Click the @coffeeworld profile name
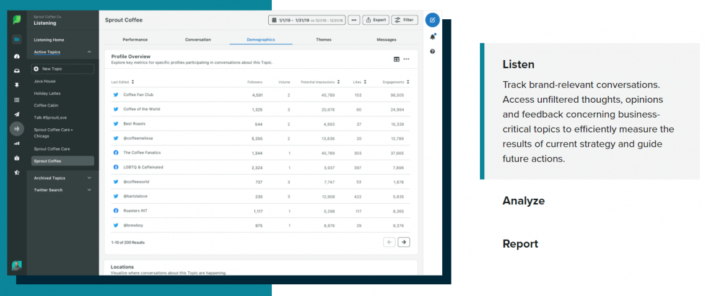 (136, 181)
